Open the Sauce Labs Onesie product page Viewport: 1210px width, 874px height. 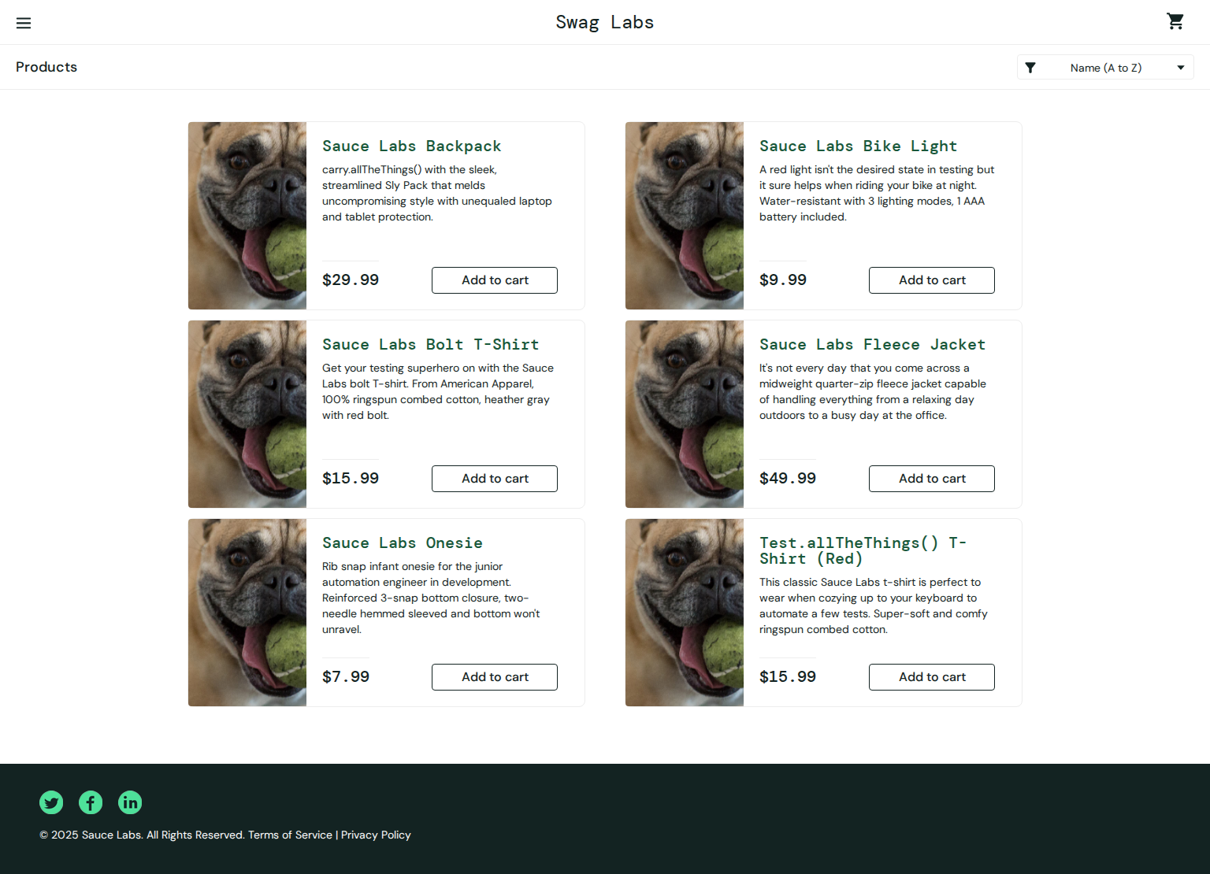coord(402,543)
